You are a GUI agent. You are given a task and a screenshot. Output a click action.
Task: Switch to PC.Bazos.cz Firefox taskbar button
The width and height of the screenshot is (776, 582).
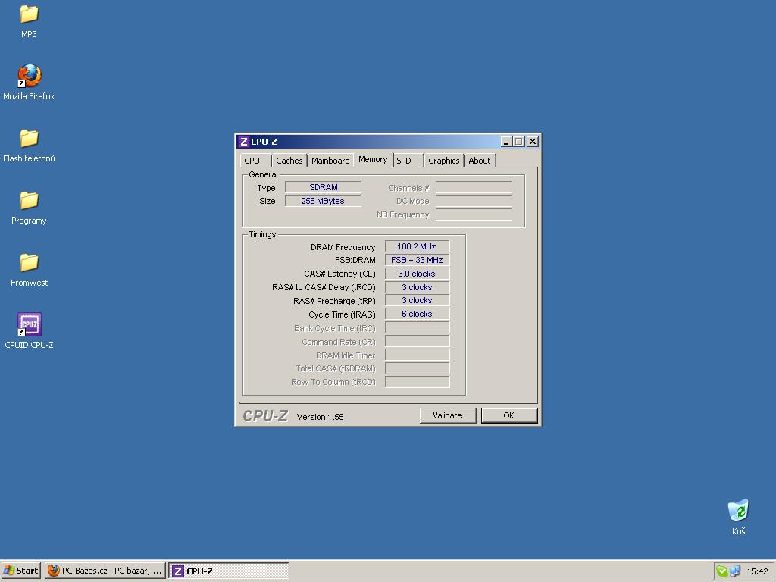[105, 571]
